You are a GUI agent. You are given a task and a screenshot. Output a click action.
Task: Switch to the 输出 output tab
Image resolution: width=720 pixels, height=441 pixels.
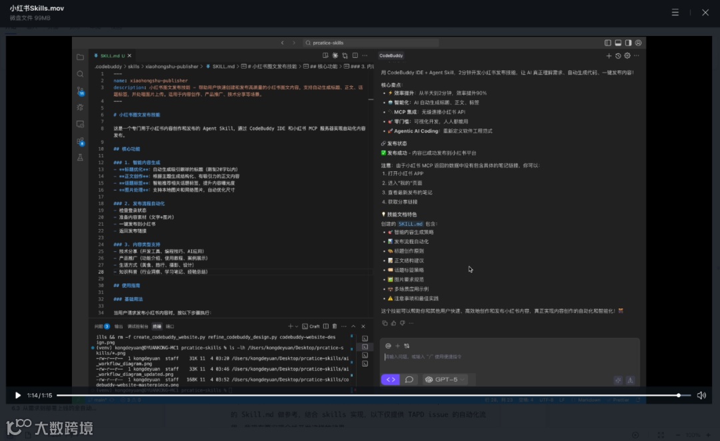119,326
